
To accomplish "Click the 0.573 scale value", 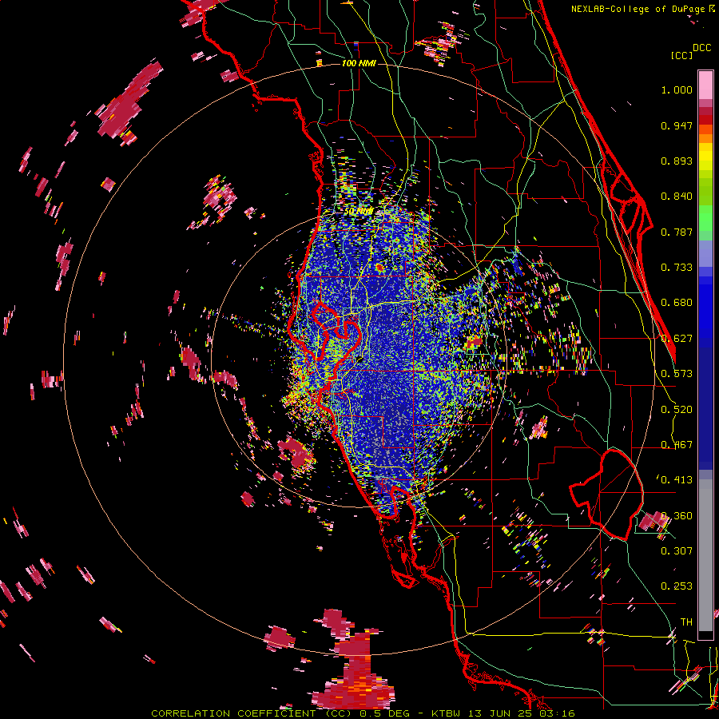I will (x=677, y=374).
